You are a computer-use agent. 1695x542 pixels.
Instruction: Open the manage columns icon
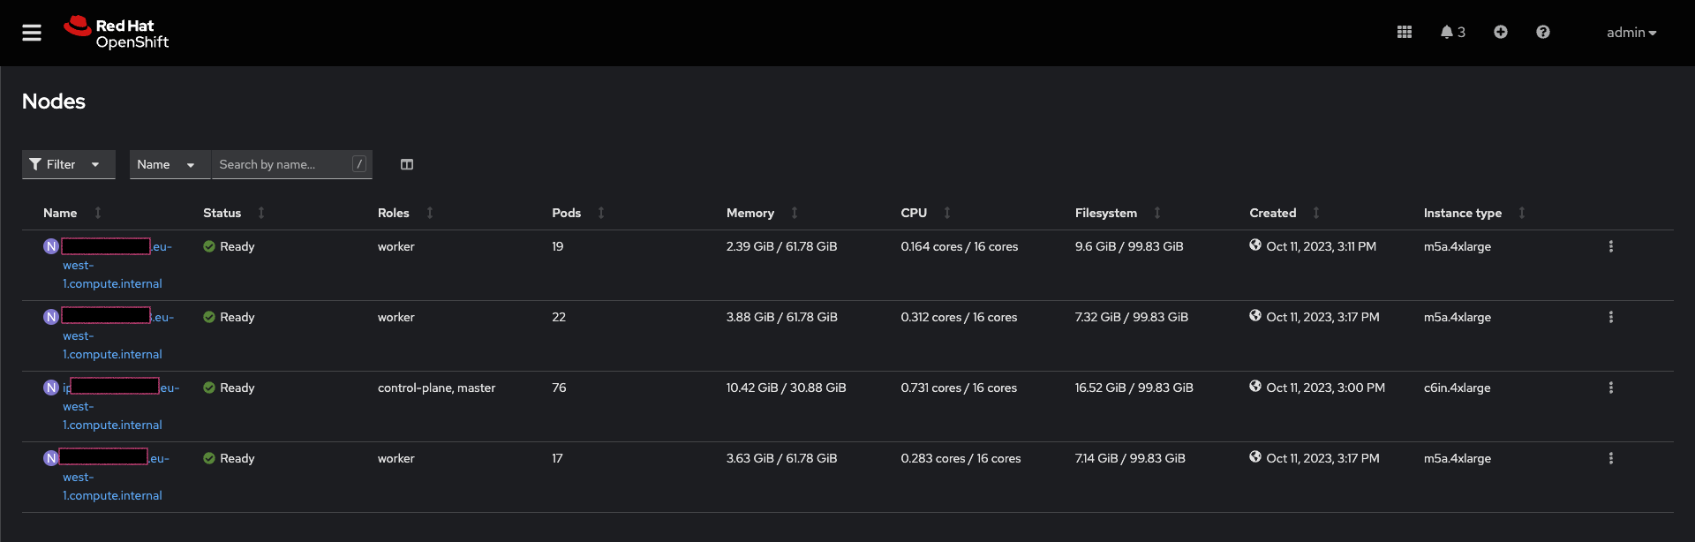[407, 164]
